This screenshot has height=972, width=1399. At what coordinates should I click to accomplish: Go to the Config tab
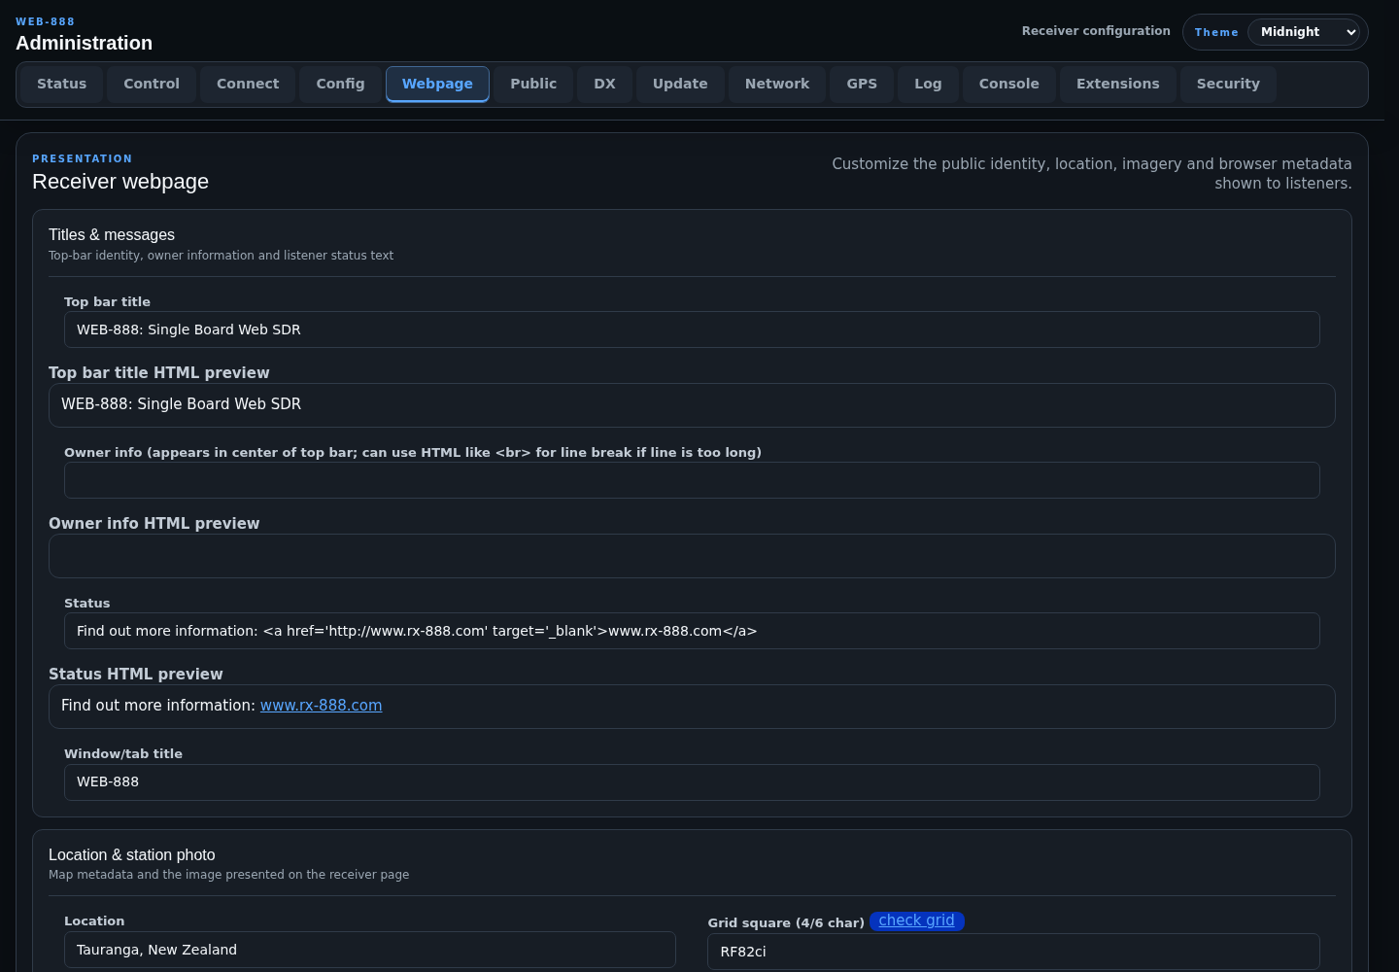pos(340,85)
